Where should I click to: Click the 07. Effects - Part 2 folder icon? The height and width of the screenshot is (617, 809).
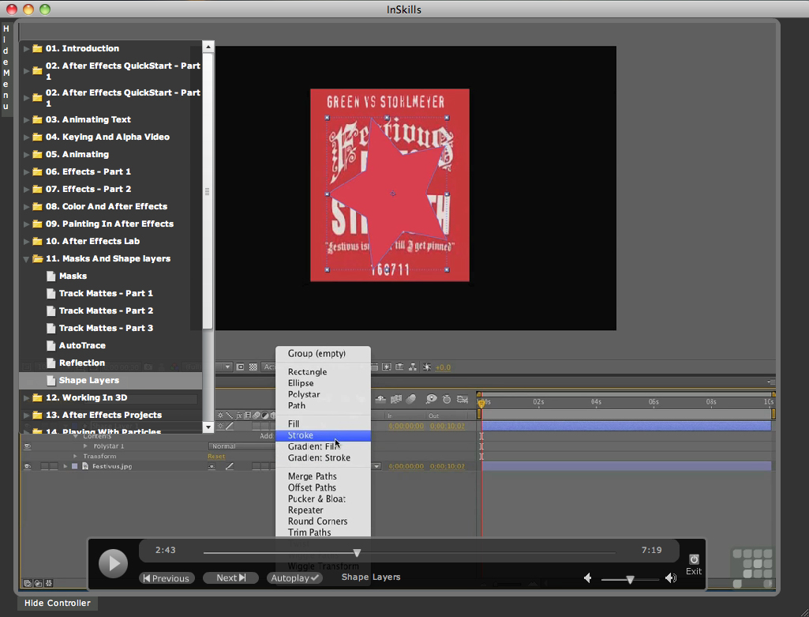pyautogui.click(x=37, y=190)
